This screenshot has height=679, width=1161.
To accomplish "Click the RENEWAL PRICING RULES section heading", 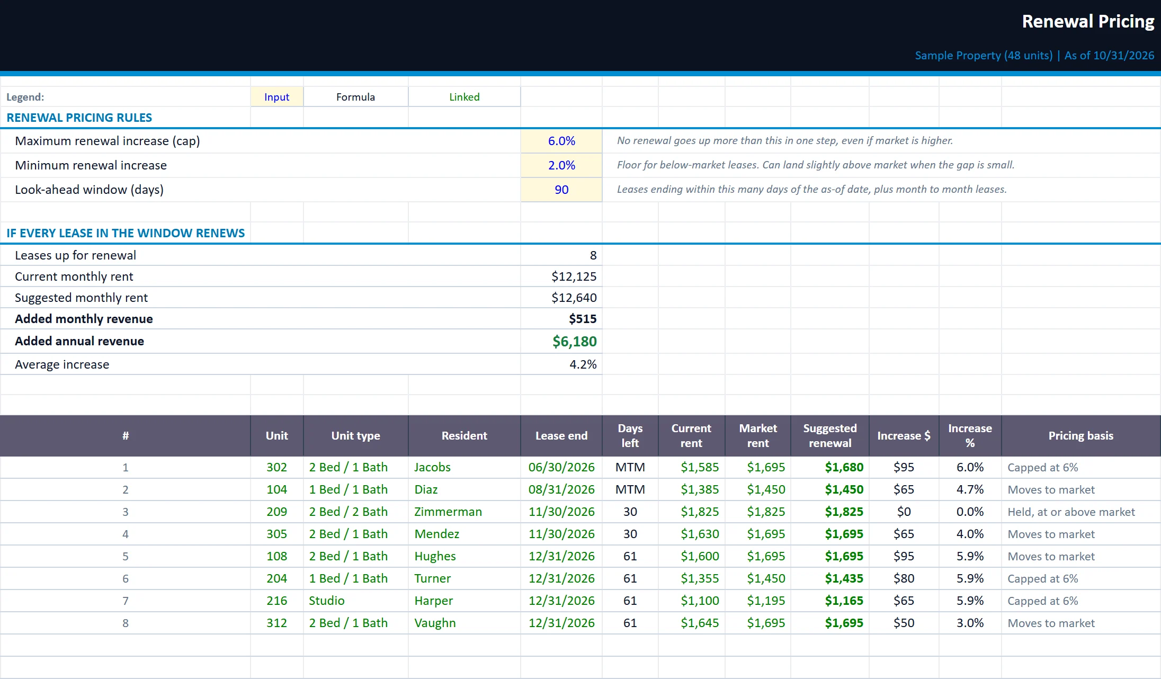I will pyautogui.click(x=79, y=118).
